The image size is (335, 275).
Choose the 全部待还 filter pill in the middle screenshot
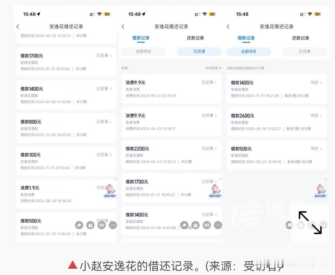144,51
